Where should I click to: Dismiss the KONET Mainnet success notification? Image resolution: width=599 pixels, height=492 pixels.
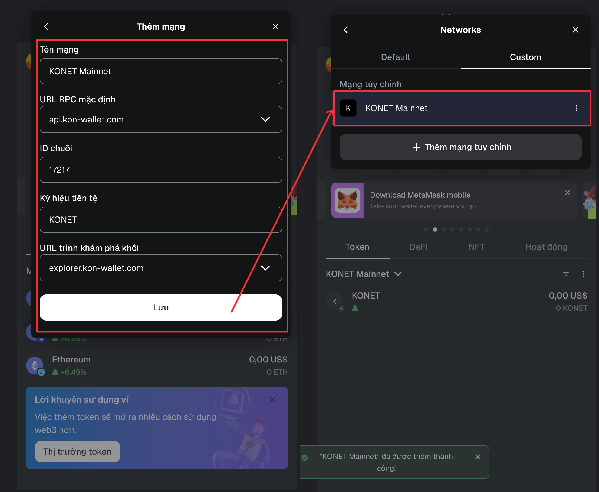[x=478, y=457]
